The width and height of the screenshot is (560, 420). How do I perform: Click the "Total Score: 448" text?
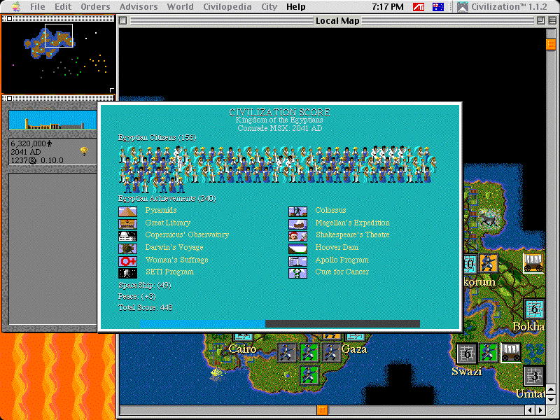point(146,307)
